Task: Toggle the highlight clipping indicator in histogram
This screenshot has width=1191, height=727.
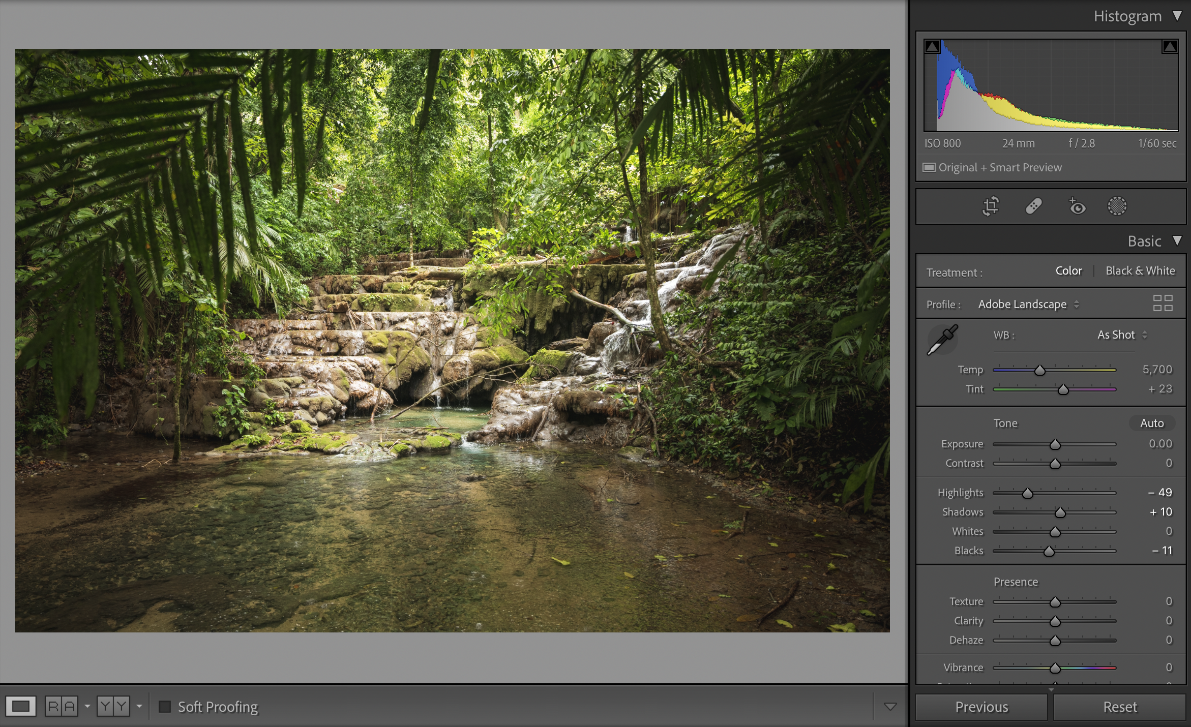Action: [1169, 47]
